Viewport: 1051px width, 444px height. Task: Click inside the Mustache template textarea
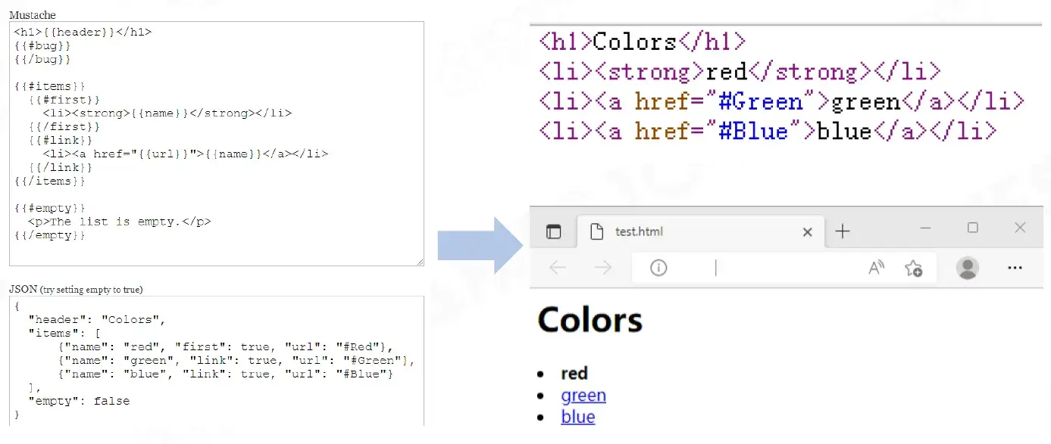217,144
